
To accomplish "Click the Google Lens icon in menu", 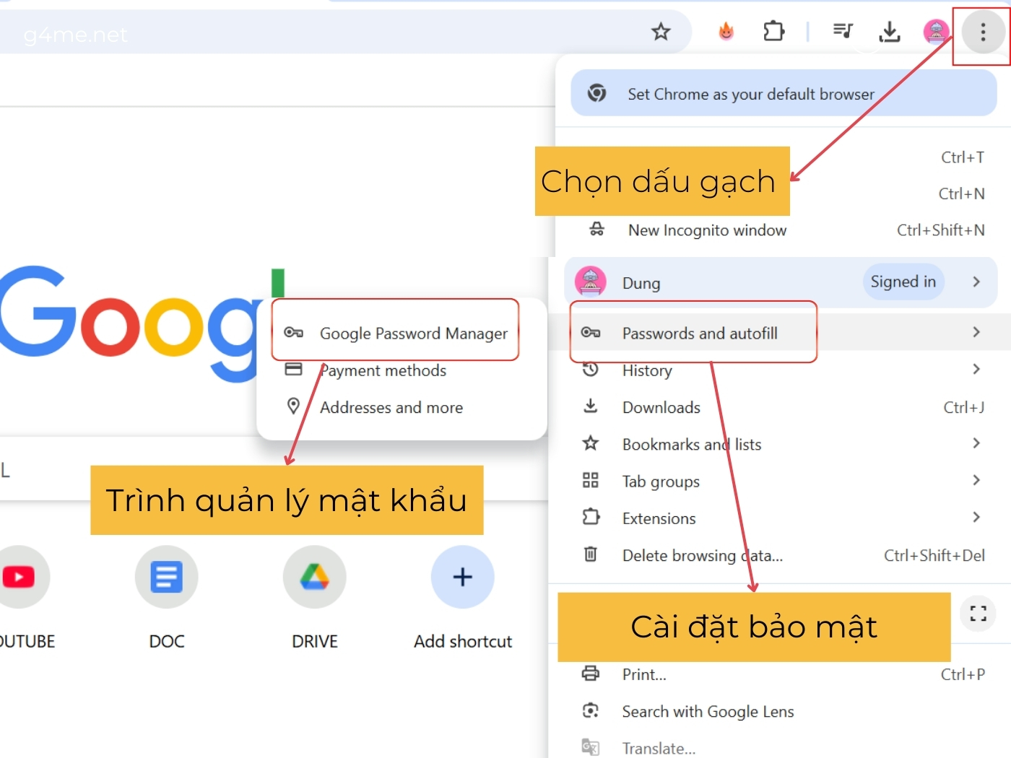I will [590, 710].
